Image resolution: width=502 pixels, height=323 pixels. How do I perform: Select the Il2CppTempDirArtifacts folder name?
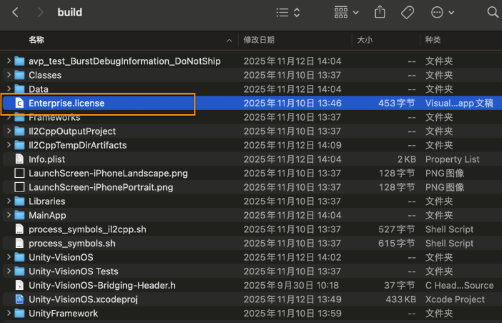(x=78, y=145)
